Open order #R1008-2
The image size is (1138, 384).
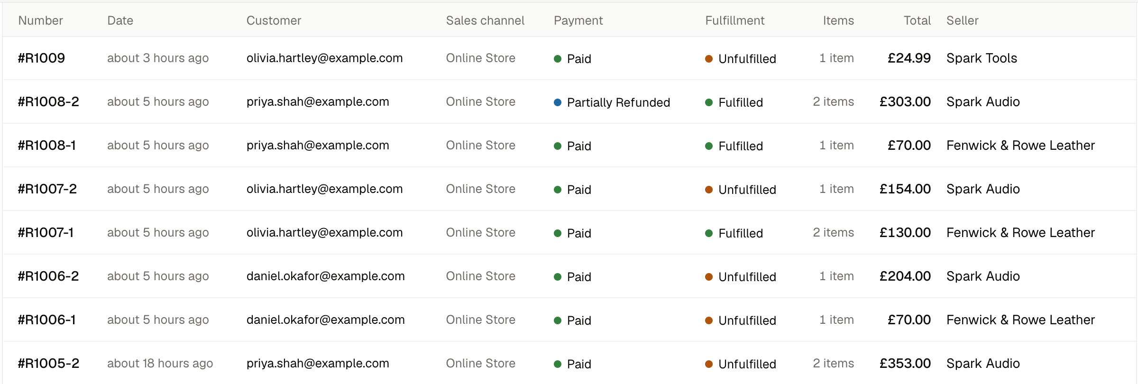[48, 102]
